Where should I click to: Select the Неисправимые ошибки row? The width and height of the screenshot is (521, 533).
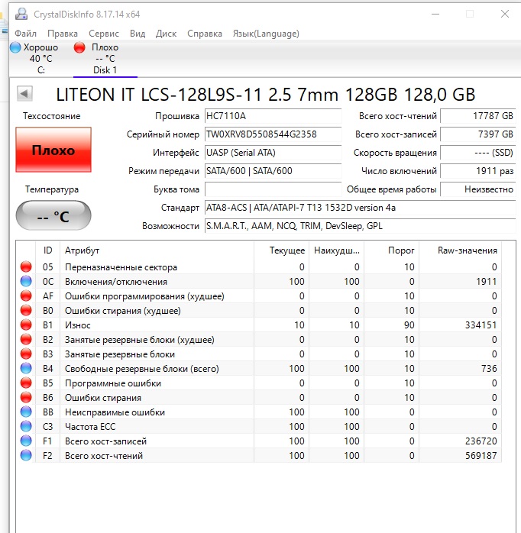point(259,412)
